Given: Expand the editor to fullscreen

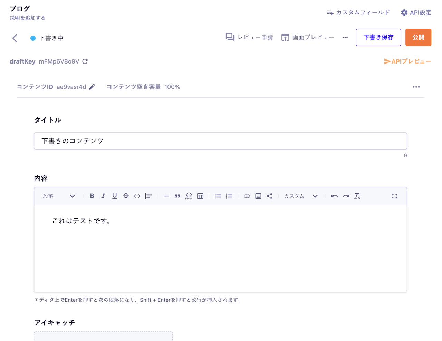Looking at the screenshot, I should point(394,196).
